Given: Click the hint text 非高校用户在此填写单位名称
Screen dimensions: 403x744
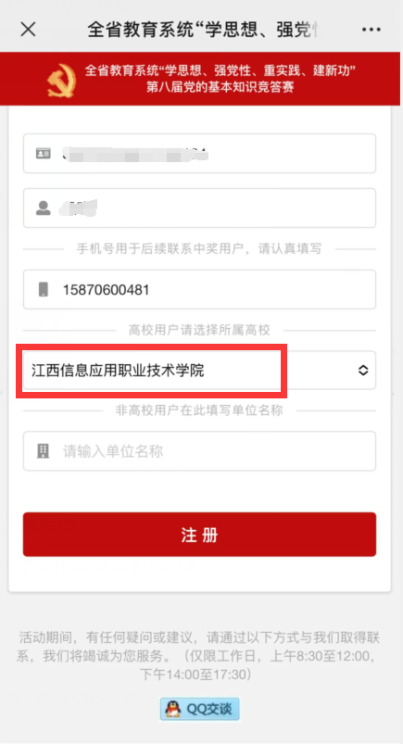Looking at the screenshot, I should 199,410.
